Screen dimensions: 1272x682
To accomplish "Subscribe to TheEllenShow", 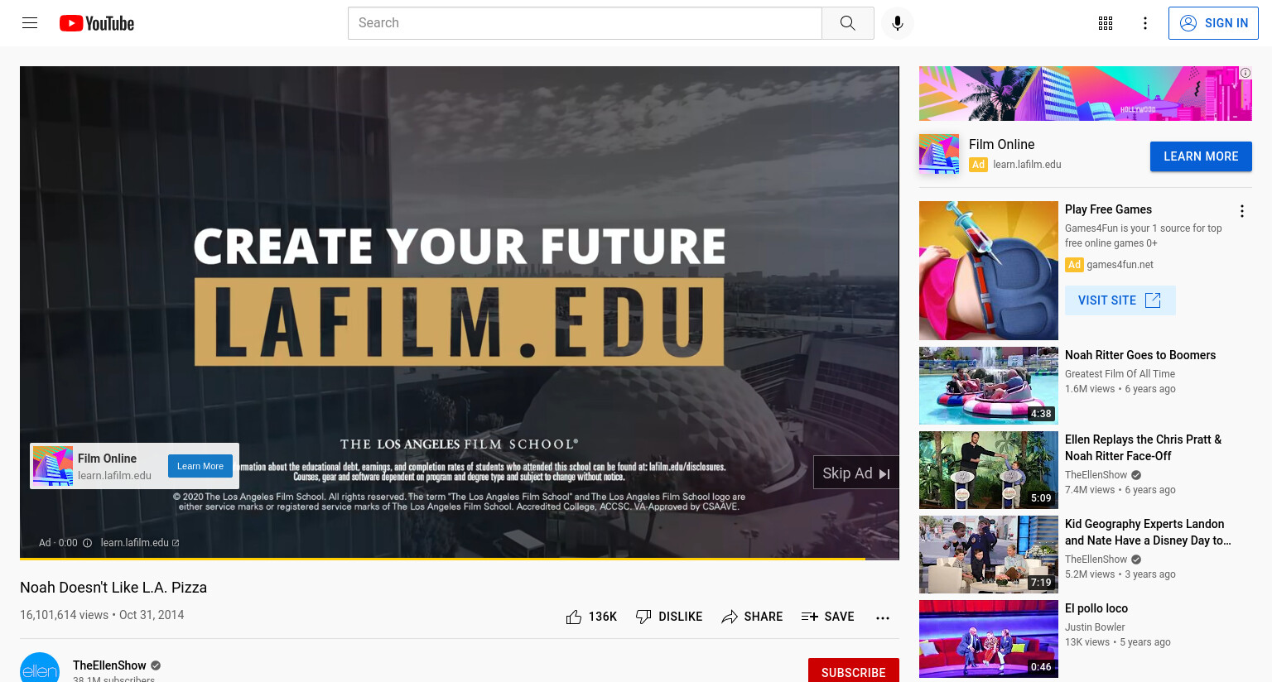I will click(x=854, y=671).
